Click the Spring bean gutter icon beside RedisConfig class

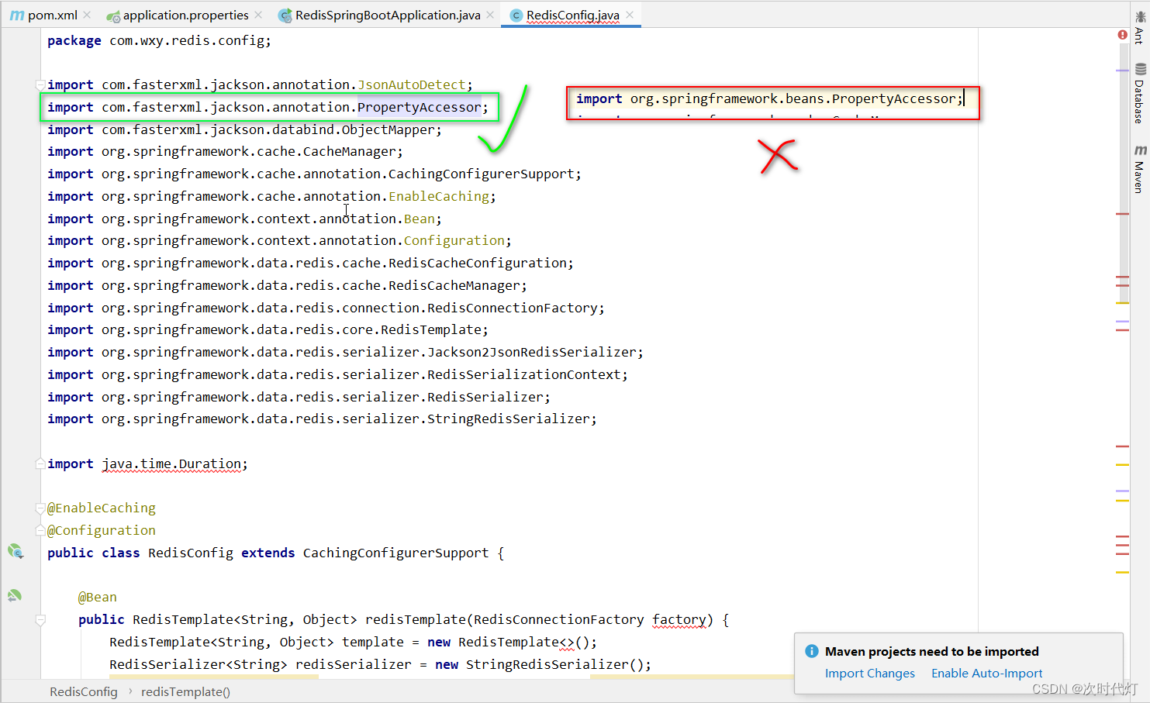click(x=16, y=552)
